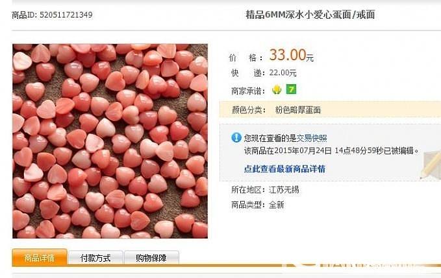The width and height of the screenshot is (441, 278).
Task: Switch to the 购物保障 tab
Action: coord(151,258)
